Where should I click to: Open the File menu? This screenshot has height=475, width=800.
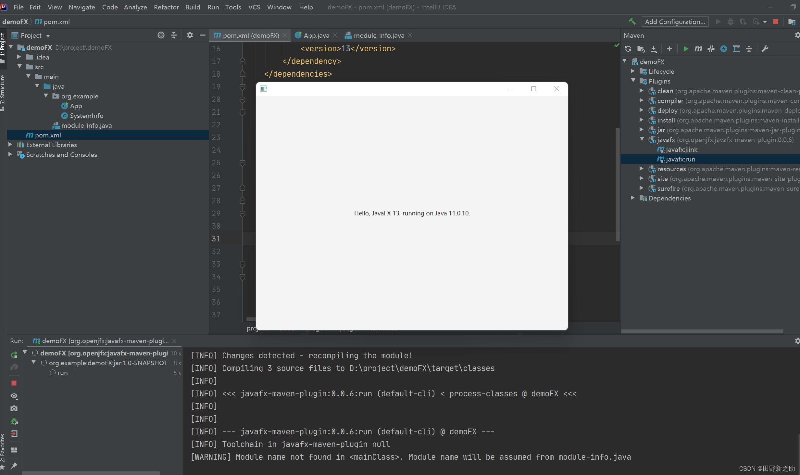click(18, 7)
